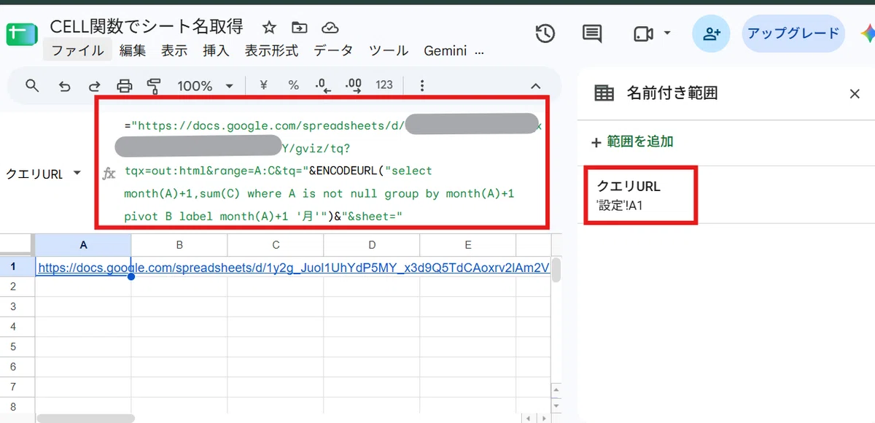Screen dimensions: 875x423
Task: Click the move to folder icon
Action: [x=300, y=28]
